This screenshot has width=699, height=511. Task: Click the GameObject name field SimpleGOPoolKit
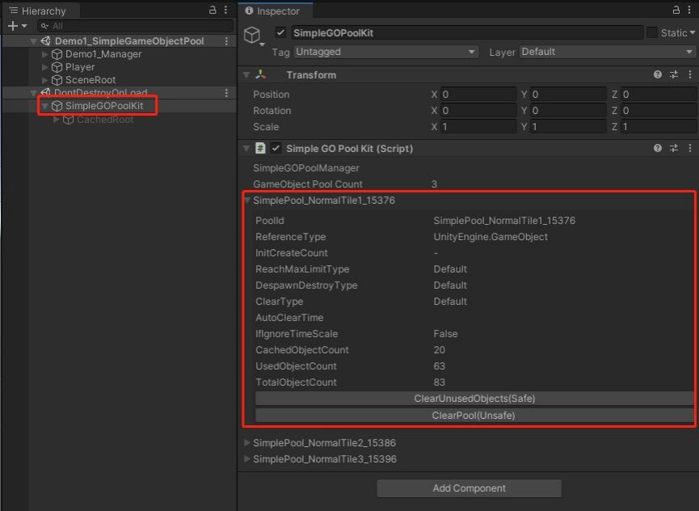[x=468, y=32]
